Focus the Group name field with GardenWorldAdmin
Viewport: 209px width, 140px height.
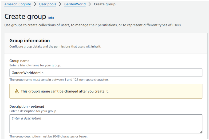[x=106, y=73]
